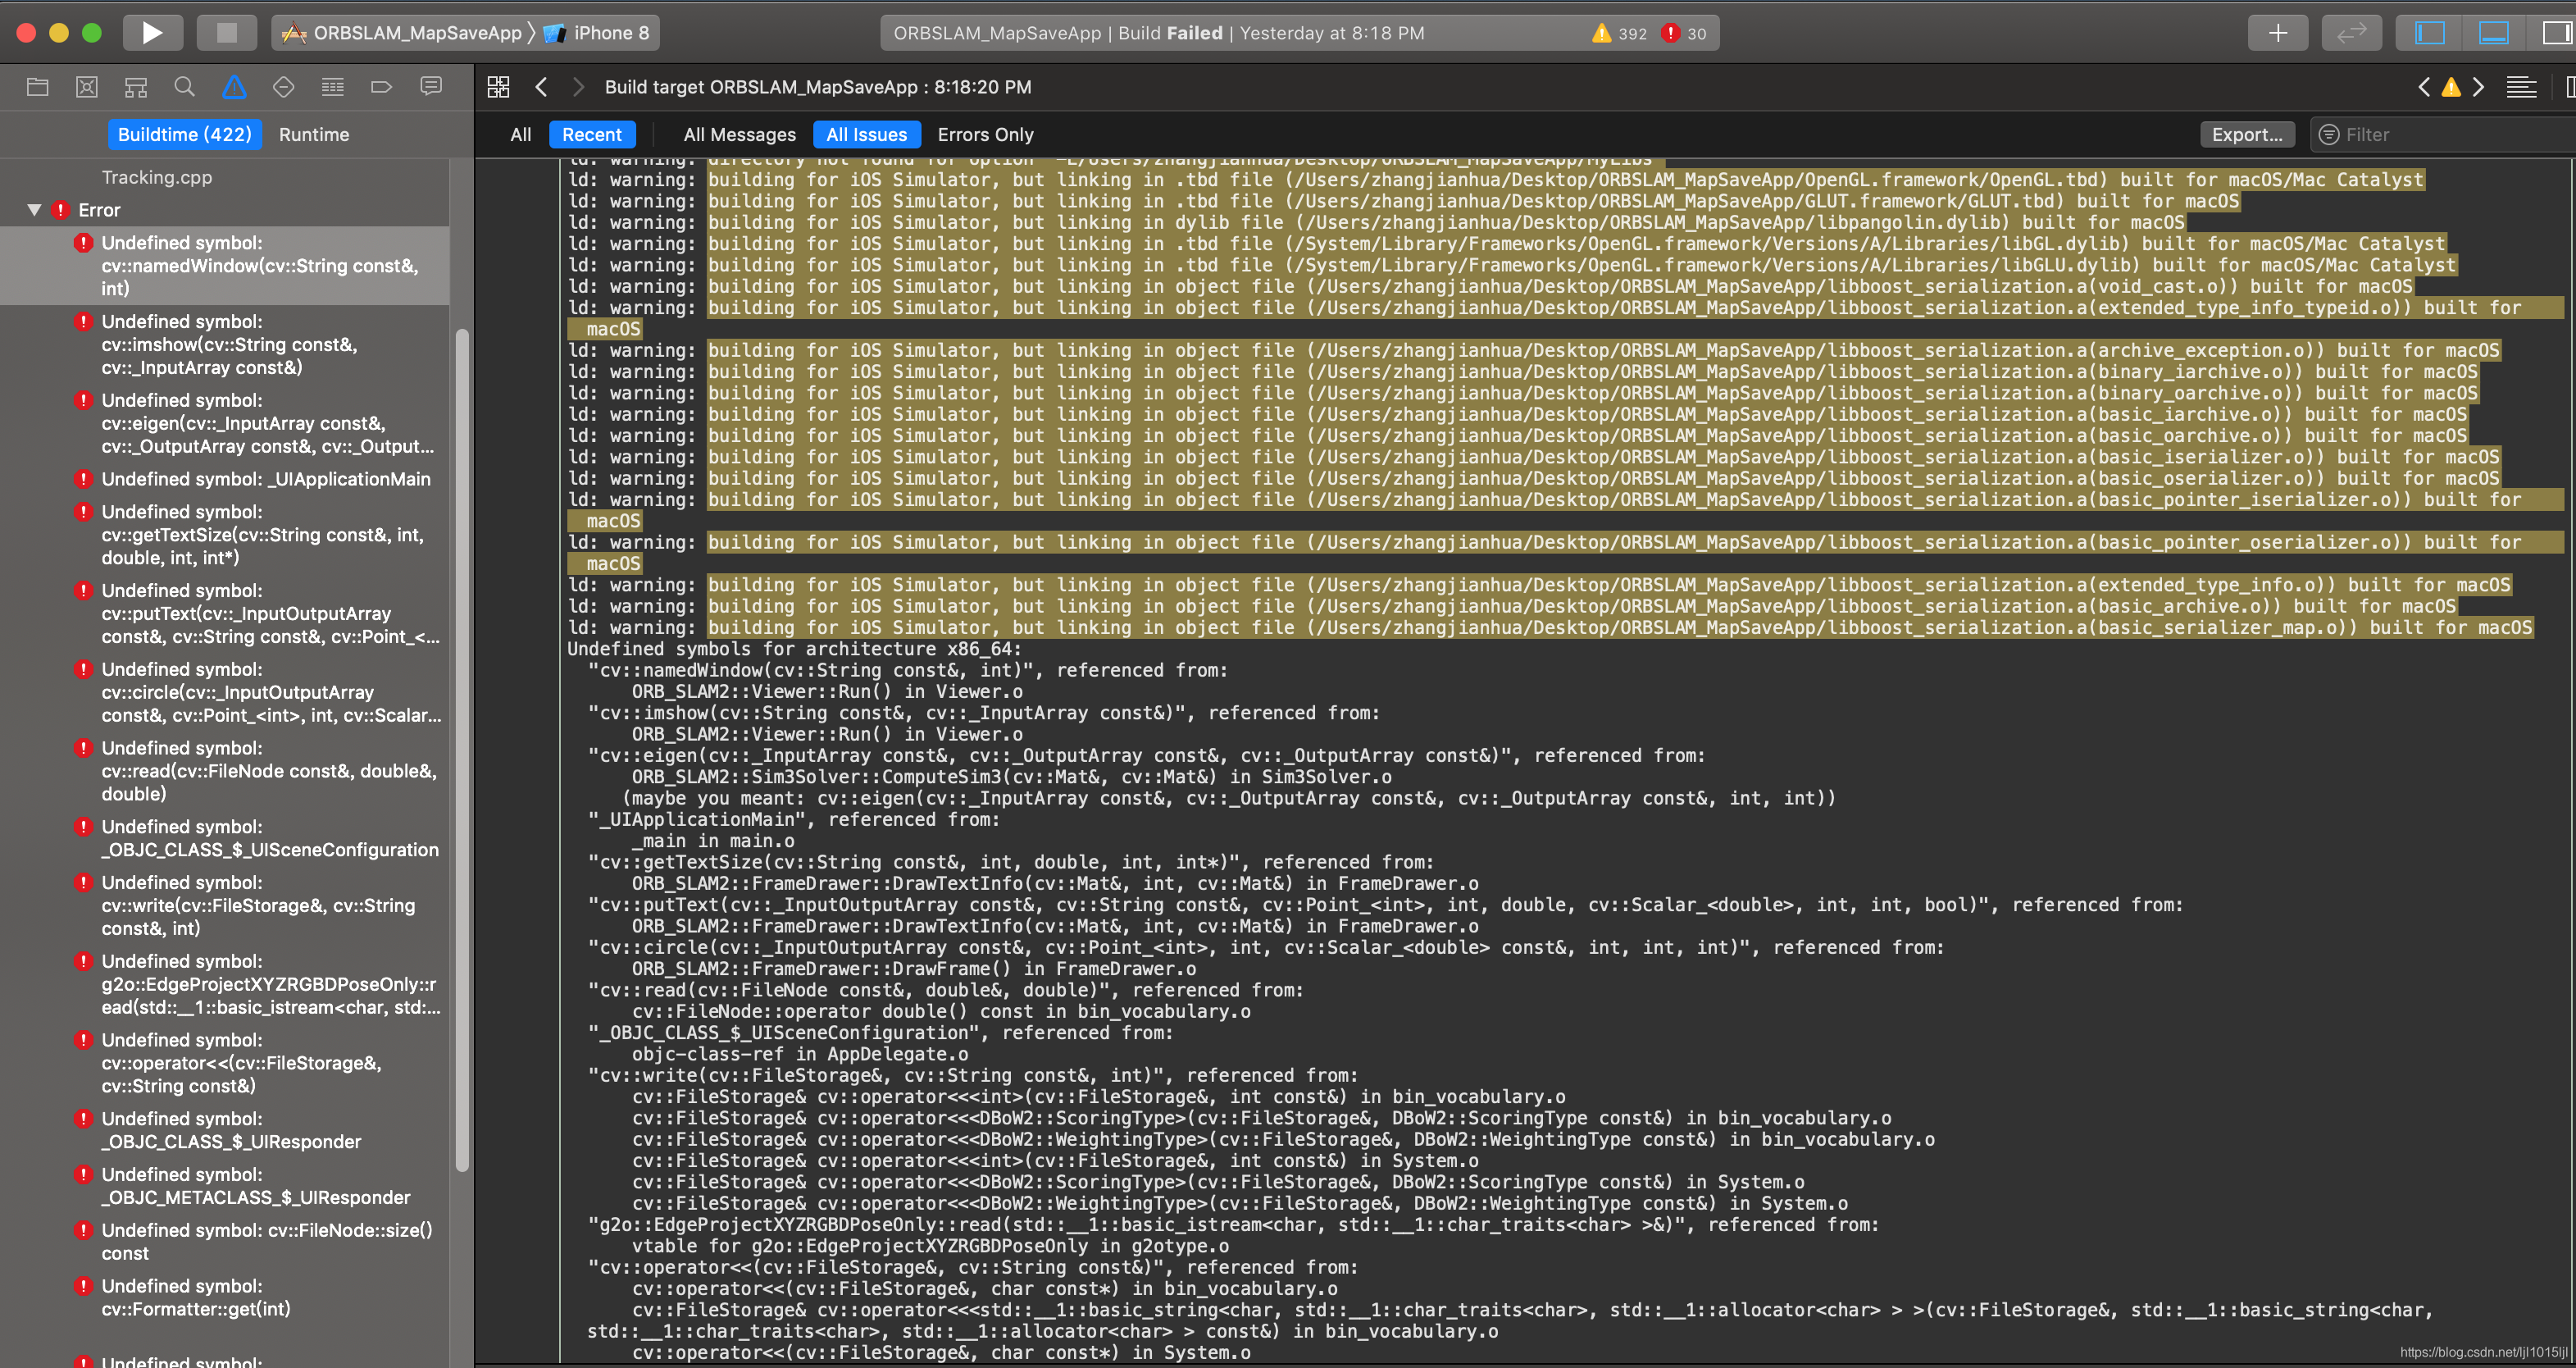Click the GLUT.tbd linker warning line

pos(1403,201)
